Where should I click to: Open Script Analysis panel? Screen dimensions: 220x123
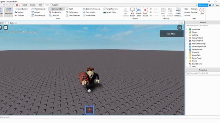(38, 15)
